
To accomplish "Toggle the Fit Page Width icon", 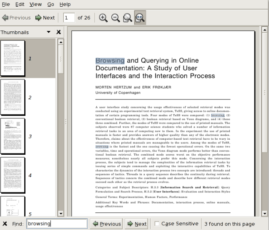I will click(140, 18).
